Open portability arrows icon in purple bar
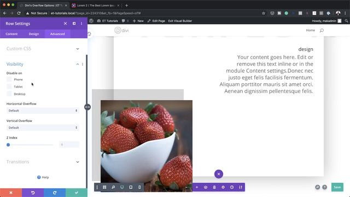This screenshot has width=350, height=197. 241,187
